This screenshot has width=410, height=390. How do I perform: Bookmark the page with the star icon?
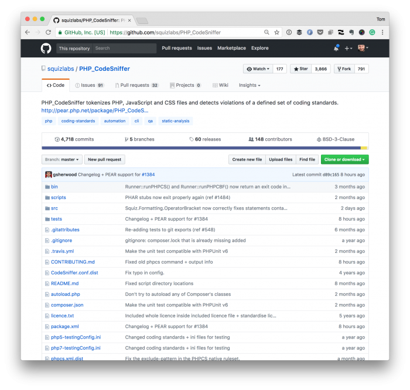click(x=276, y=32)
